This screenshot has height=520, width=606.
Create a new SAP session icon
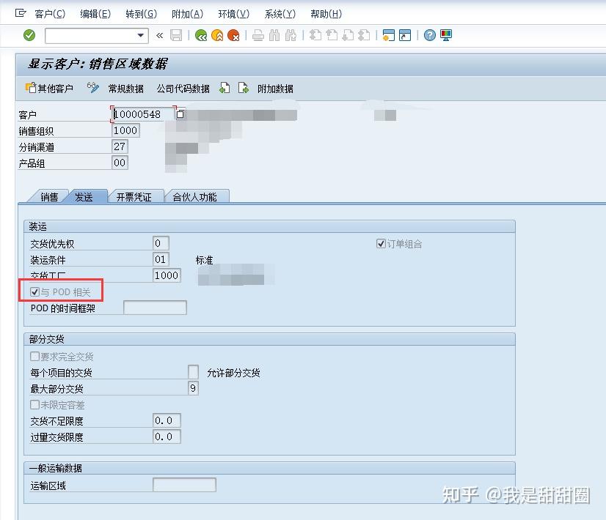pos(388,34)
